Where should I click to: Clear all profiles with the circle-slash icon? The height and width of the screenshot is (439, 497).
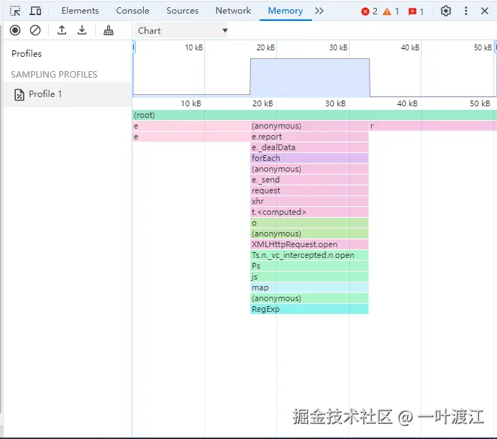tap(35, 30)
